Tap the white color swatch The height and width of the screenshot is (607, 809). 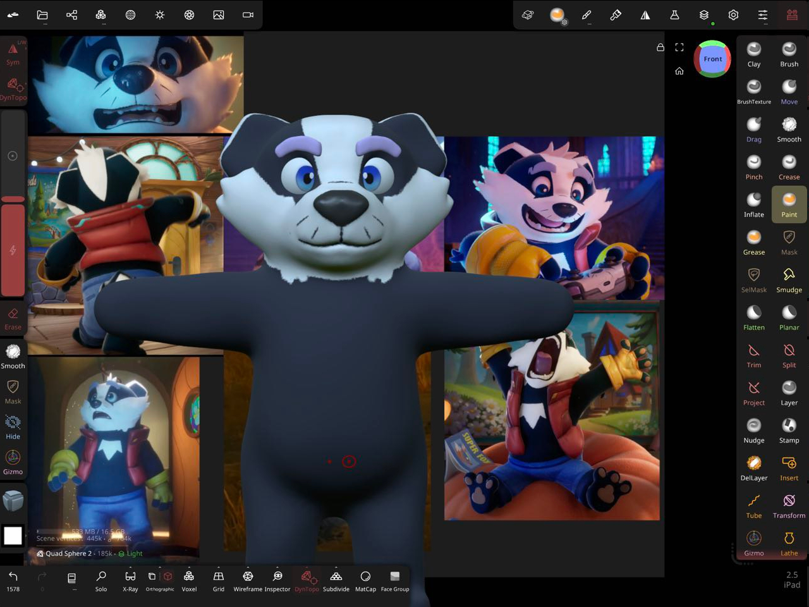[13, 536]
